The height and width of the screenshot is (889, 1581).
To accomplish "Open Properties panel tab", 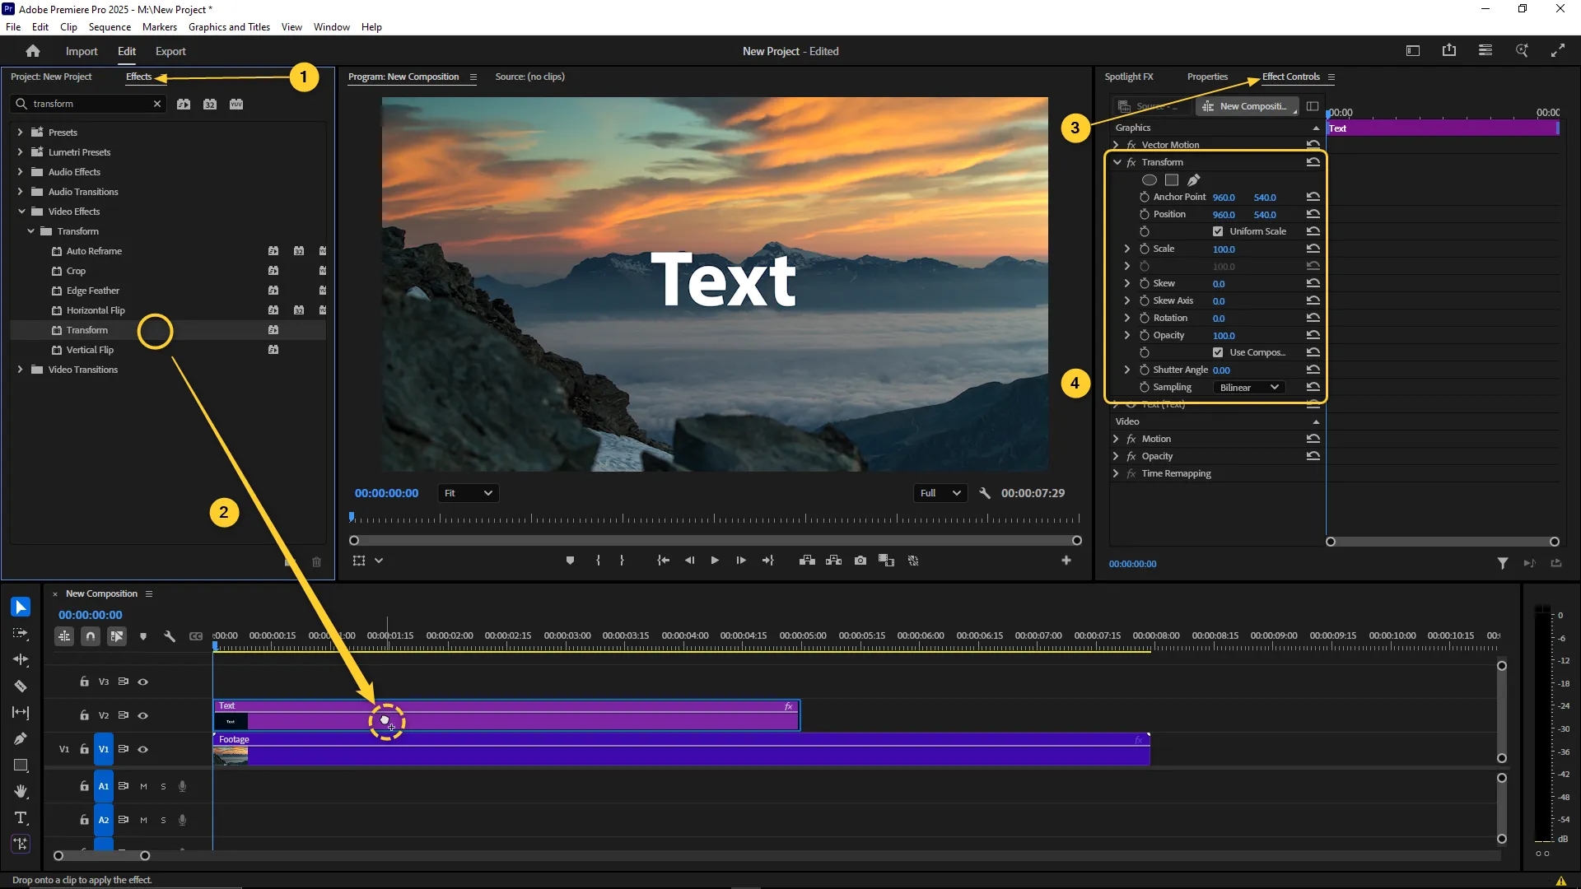I will [1207, 77].
